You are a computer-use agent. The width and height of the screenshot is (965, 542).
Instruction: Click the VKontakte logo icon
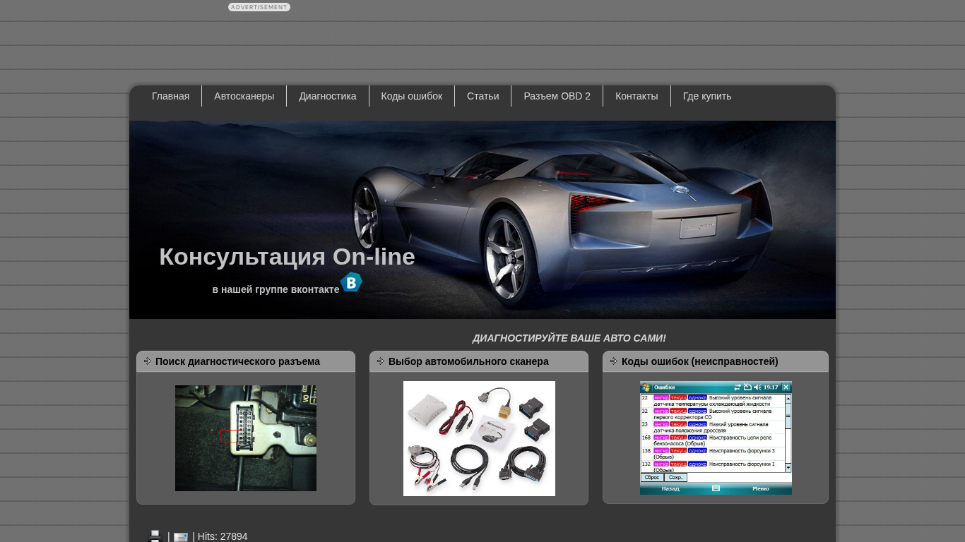(x=351, y=282)
